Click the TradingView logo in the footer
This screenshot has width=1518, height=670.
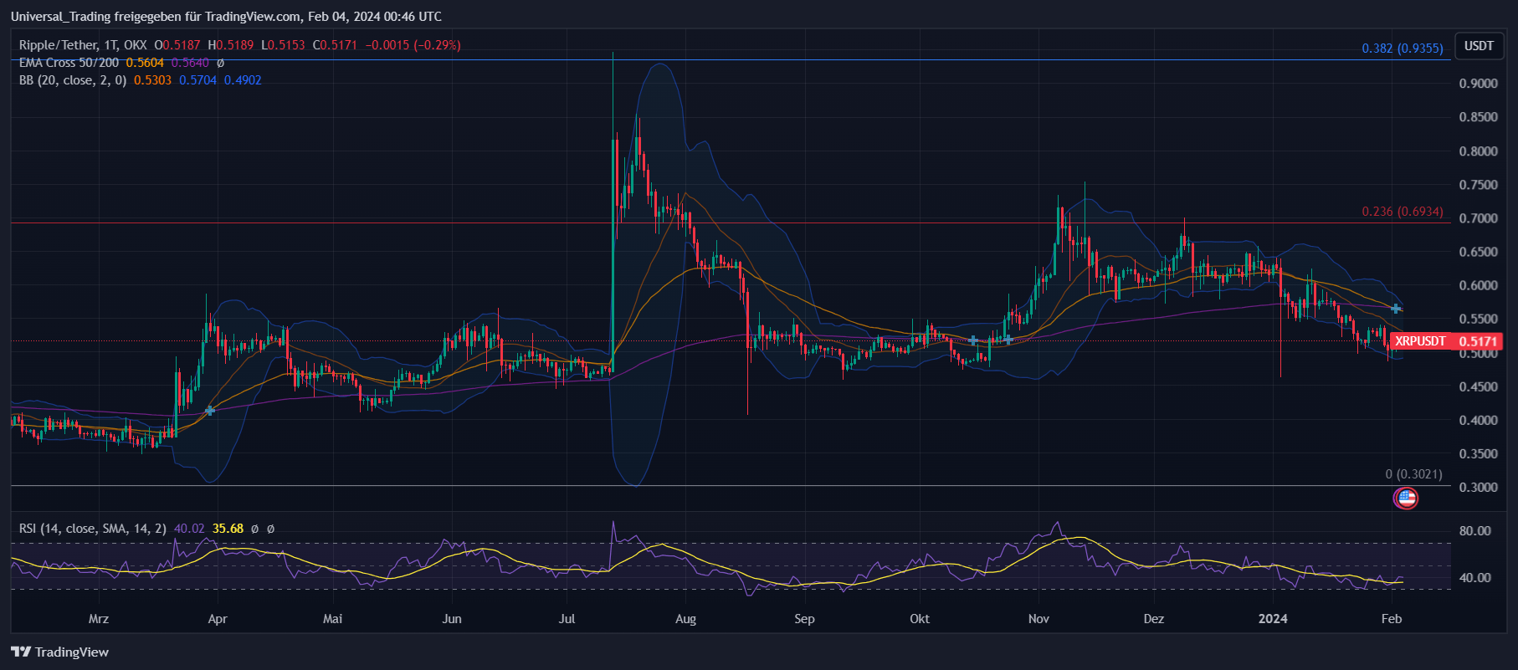tap(59, 652)
